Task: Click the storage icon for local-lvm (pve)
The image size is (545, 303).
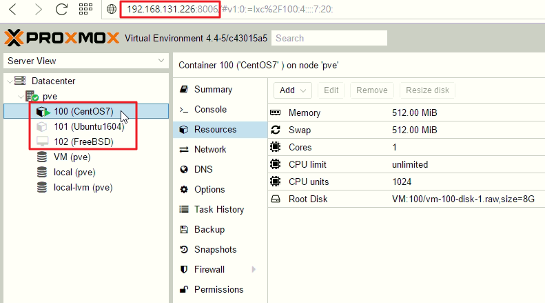Action: pos(42,187)
